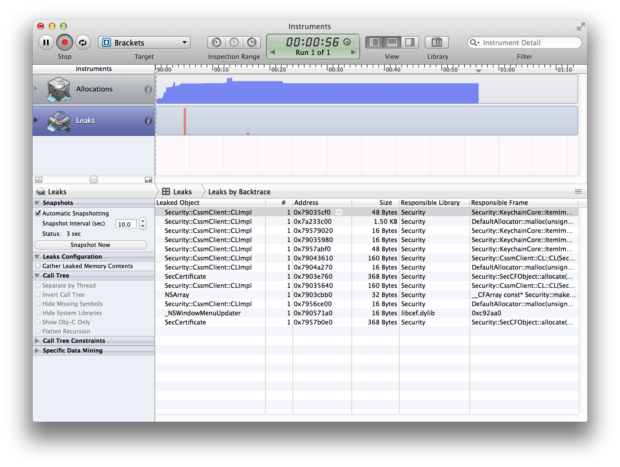Check Hide Missing Symbols
Image resolution: width=620 pixels, height=467 pixels.
click(38, 304)
